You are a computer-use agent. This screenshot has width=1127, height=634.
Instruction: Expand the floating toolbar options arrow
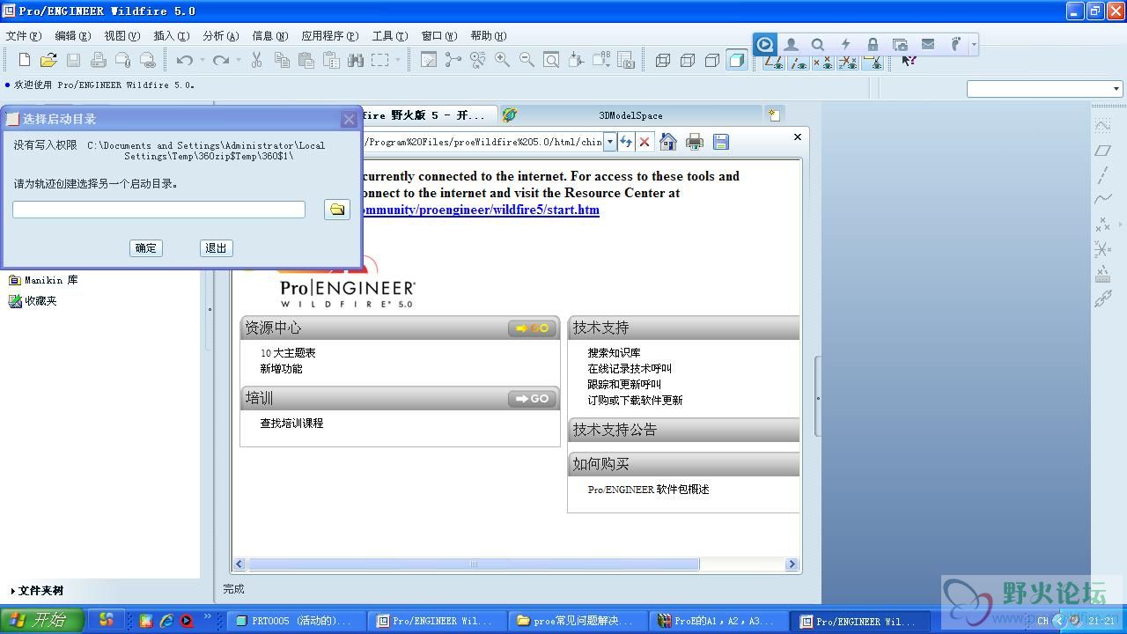(974, 44)
